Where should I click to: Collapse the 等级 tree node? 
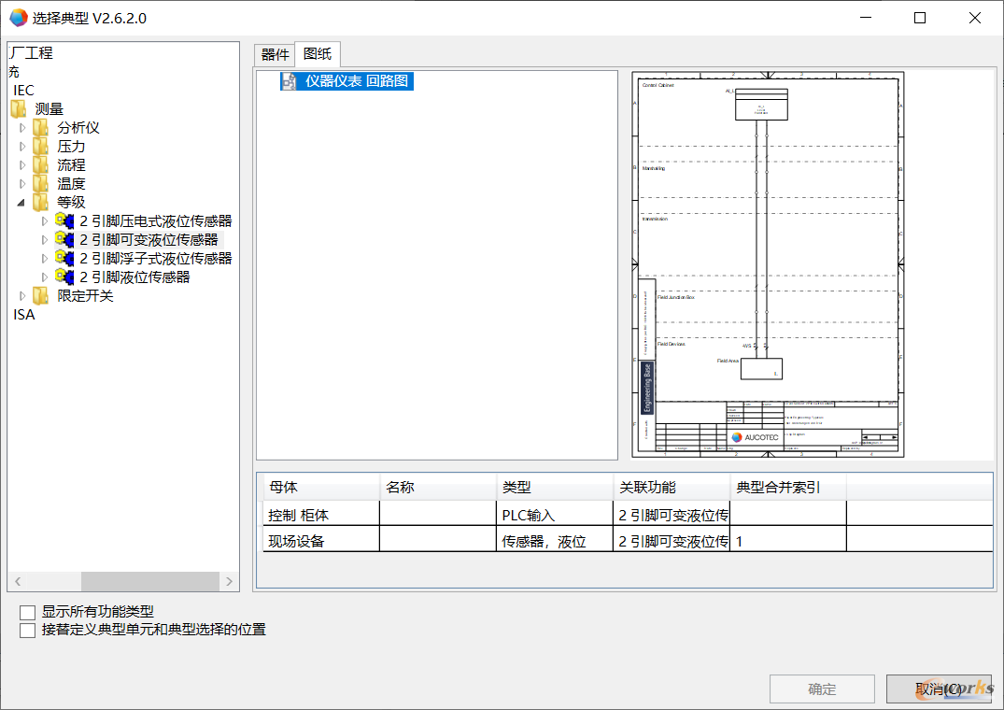point(22,203)
